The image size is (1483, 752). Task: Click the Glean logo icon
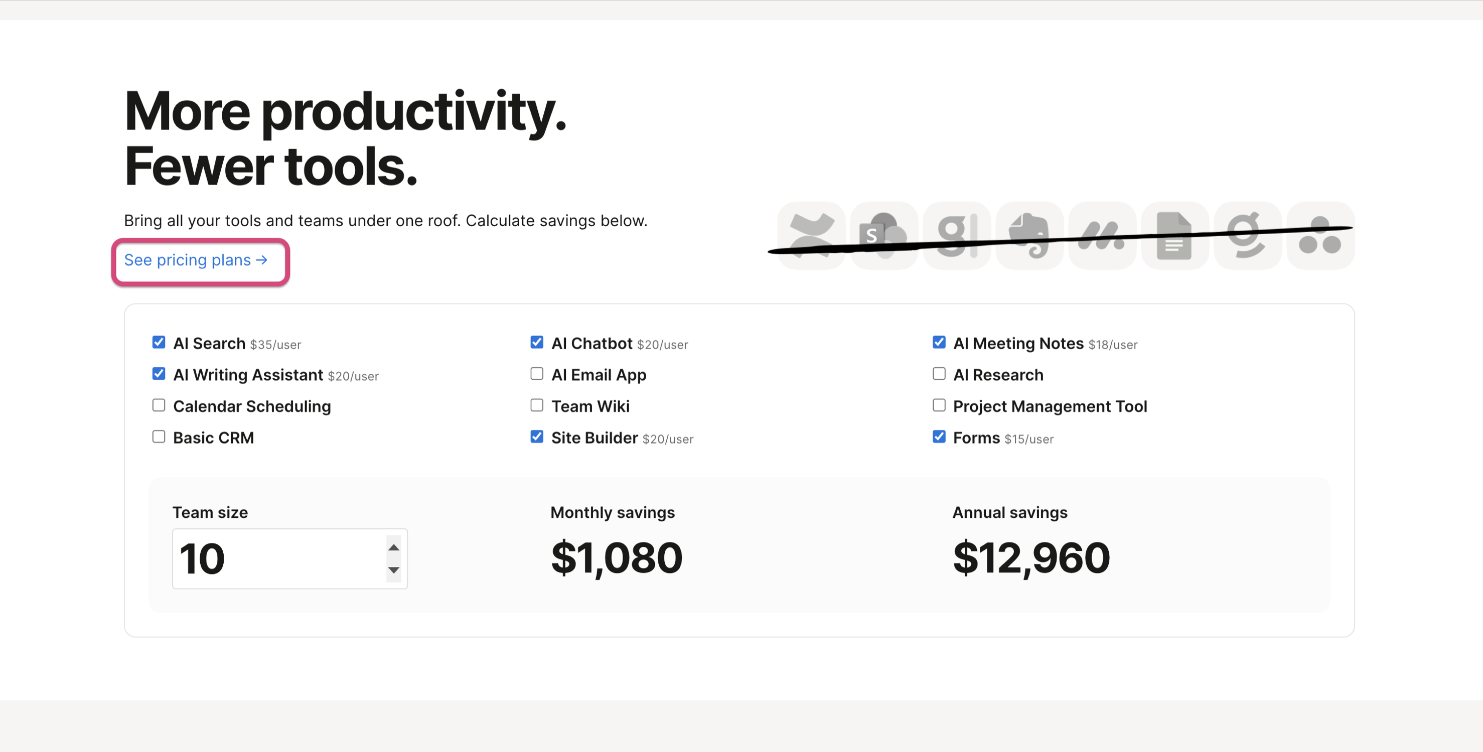point(957,235)
